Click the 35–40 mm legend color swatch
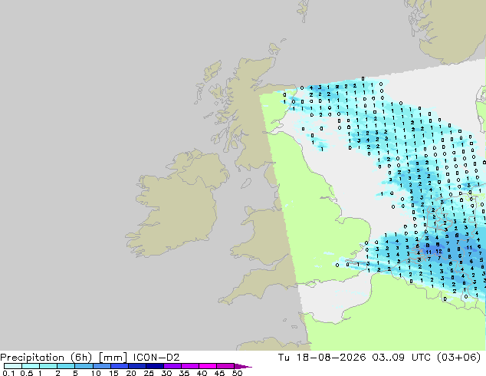 pyautogui.click(x=190, y=366)
